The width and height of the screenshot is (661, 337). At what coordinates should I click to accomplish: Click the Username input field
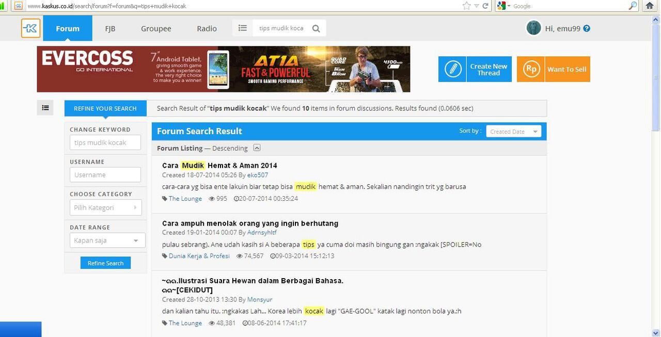tap(105, 174)
